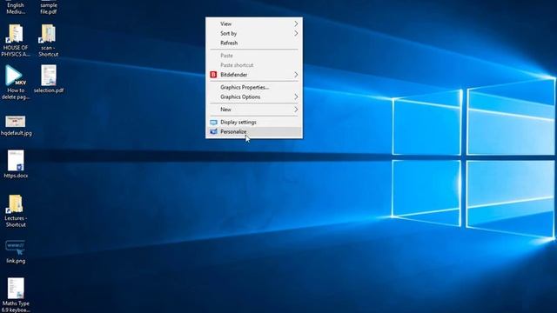This screenshot has width=557, height=313.
Task: Choose Sort by in the context menu
Action: (x=254, y=33)
